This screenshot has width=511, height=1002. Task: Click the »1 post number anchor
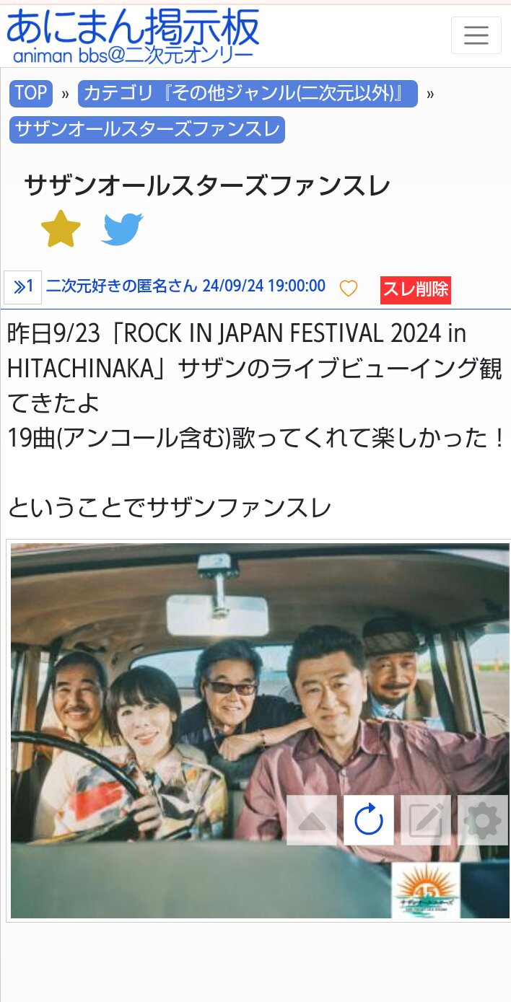tap(23, 287)
